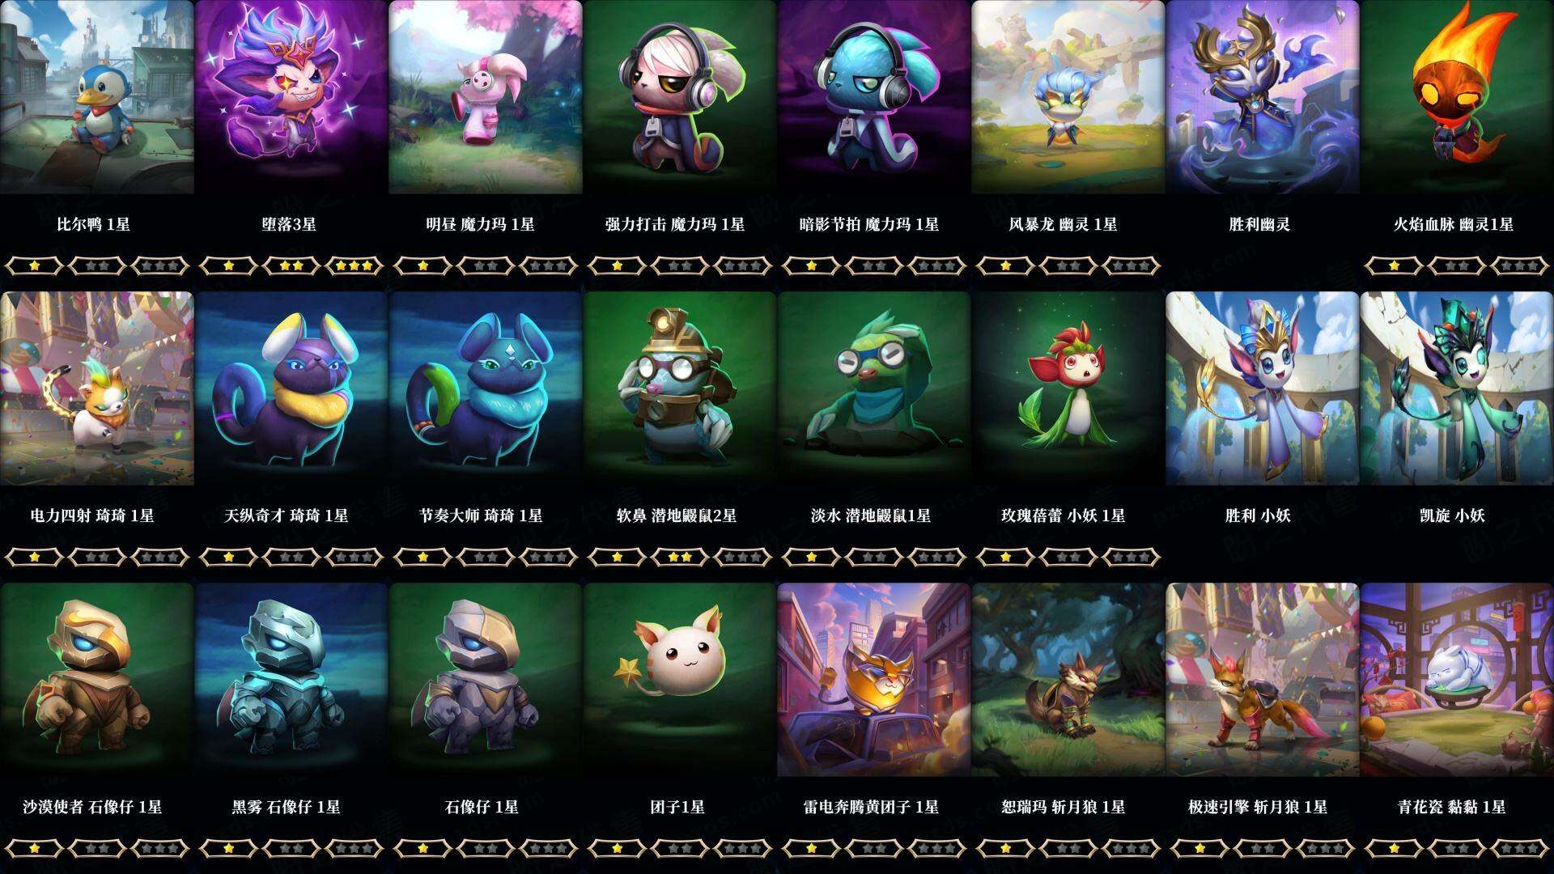
Task: Open the 凯旋 小妖 portrait
Action: tap(1457, 388)
